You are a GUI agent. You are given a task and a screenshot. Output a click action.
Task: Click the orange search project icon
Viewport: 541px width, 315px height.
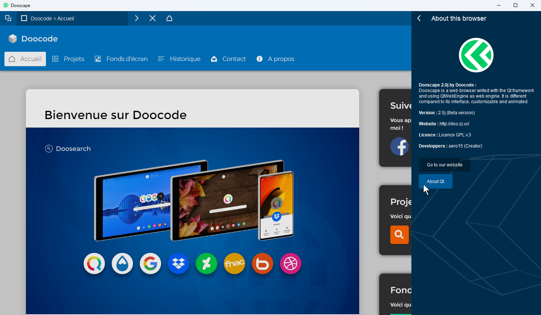(x=399, y=235)
